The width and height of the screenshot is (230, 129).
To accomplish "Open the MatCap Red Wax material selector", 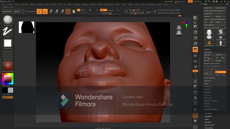I will click(8, 66).
